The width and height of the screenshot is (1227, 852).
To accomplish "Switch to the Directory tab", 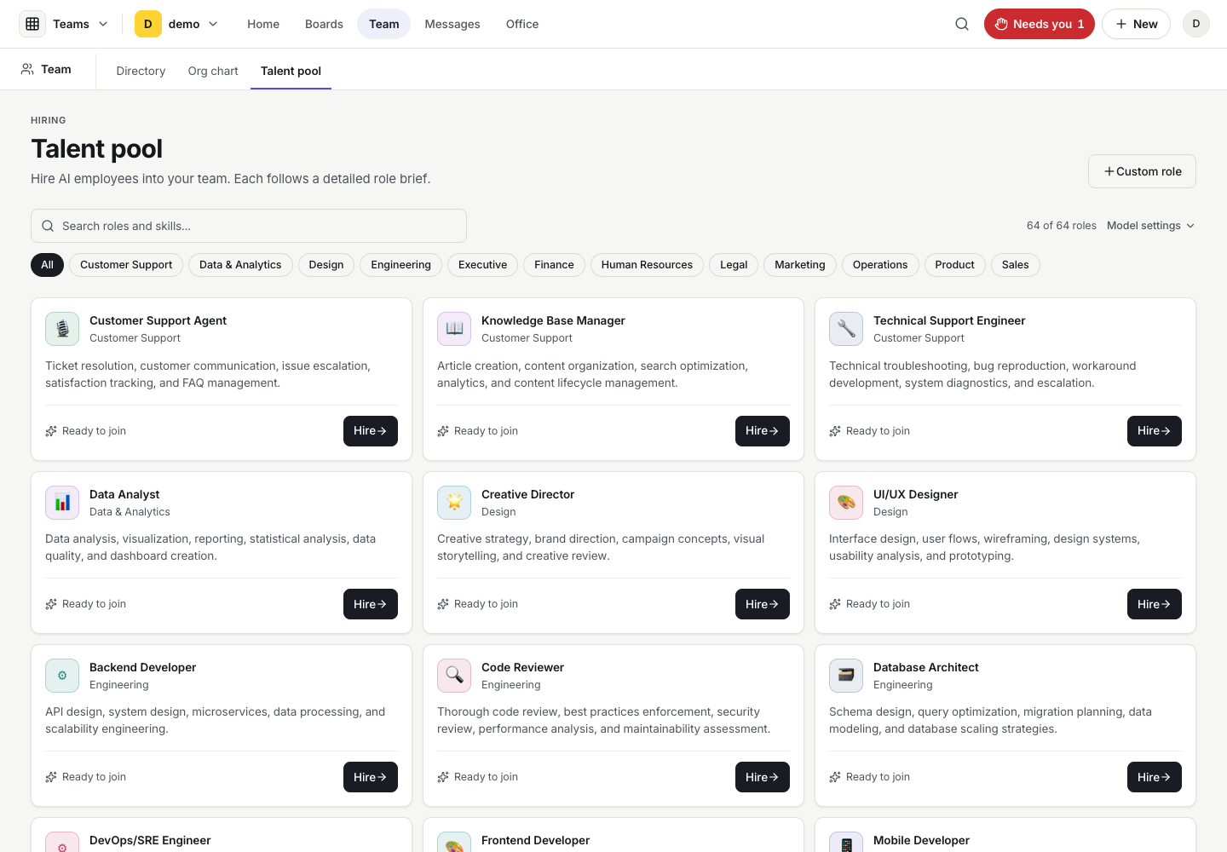I will pyautogui.click(x=141, y=71).
